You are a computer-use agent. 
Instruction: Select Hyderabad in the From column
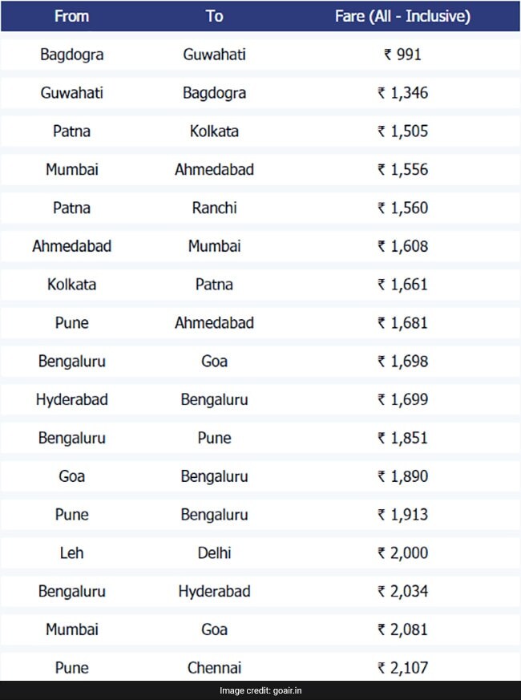[71, 399]
